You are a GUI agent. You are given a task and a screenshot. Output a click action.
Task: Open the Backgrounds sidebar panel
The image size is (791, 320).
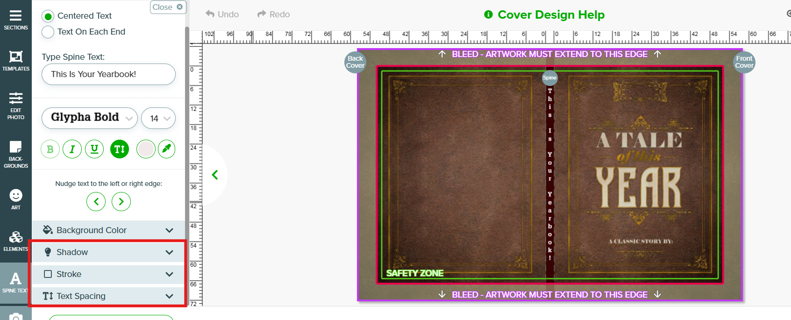tap(15, 154)
